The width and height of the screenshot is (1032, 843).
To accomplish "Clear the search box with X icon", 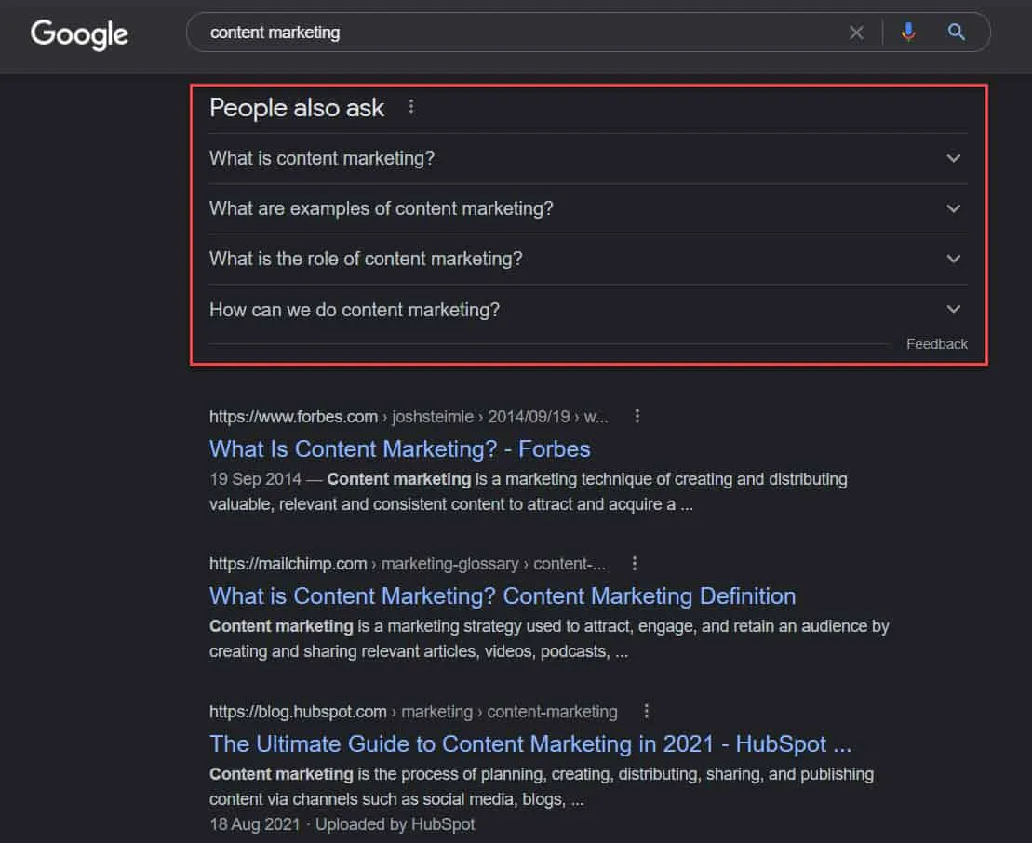I will tap(856, 33).
